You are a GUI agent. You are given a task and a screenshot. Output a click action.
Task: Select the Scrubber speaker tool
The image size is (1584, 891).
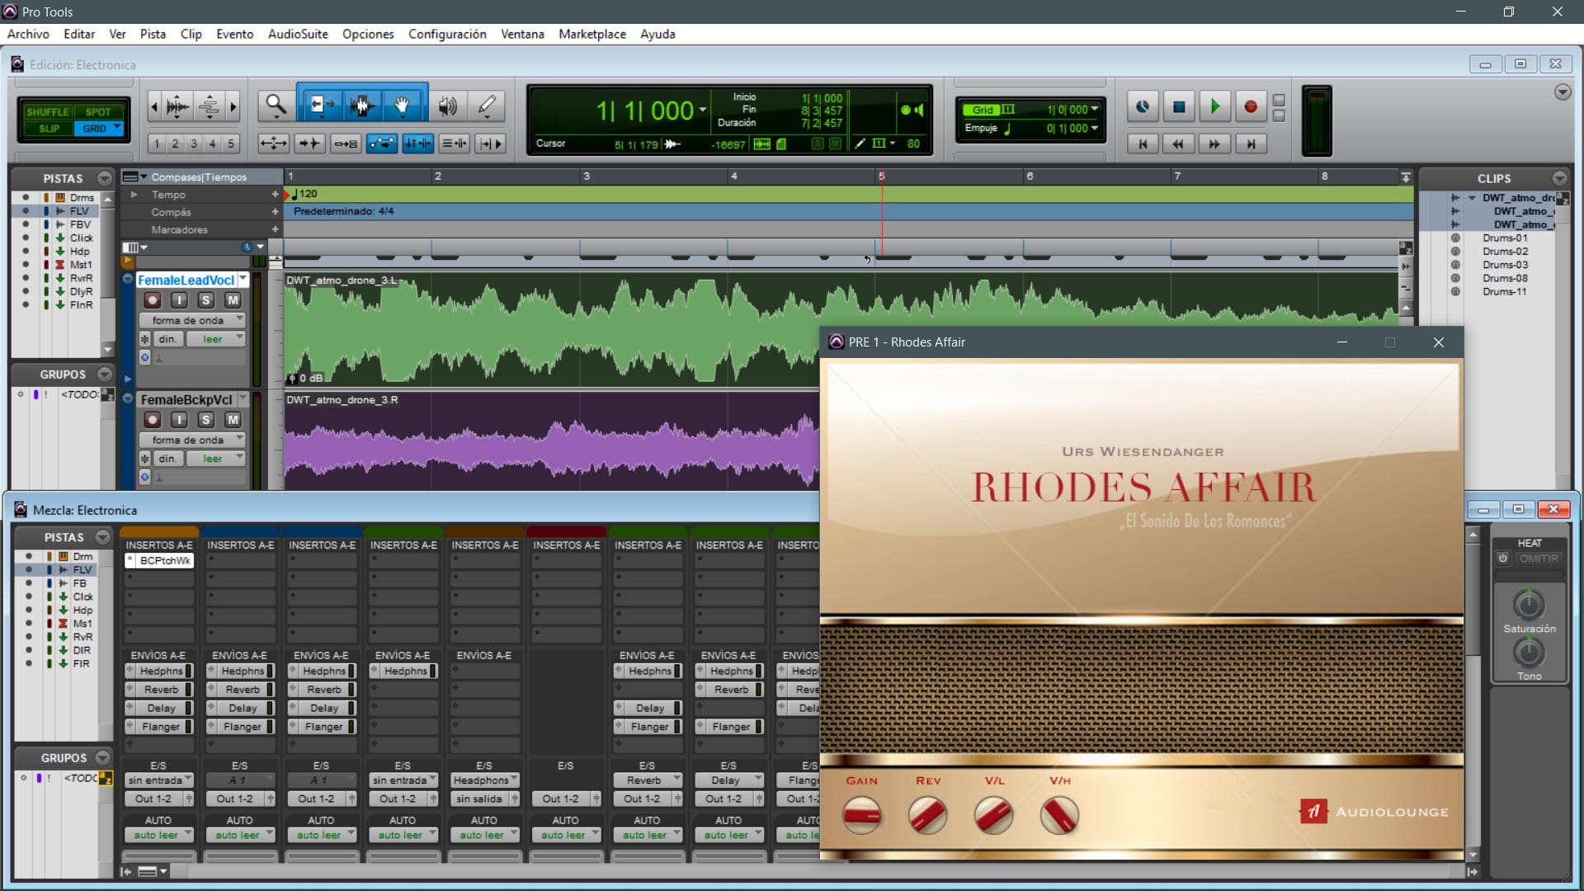[x=447, y=106]
